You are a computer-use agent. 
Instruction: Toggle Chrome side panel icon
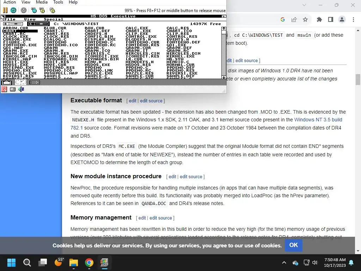[331, 20]
